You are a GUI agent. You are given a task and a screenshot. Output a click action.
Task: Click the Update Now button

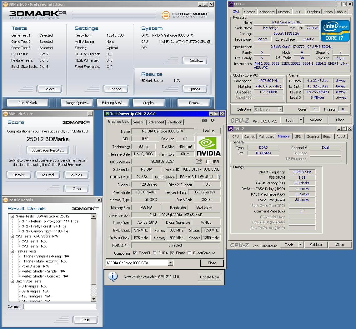[209, 277]
